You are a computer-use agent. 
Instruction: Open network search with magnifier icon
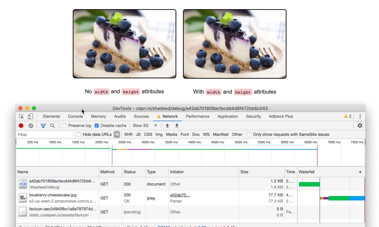pos(53,126)
